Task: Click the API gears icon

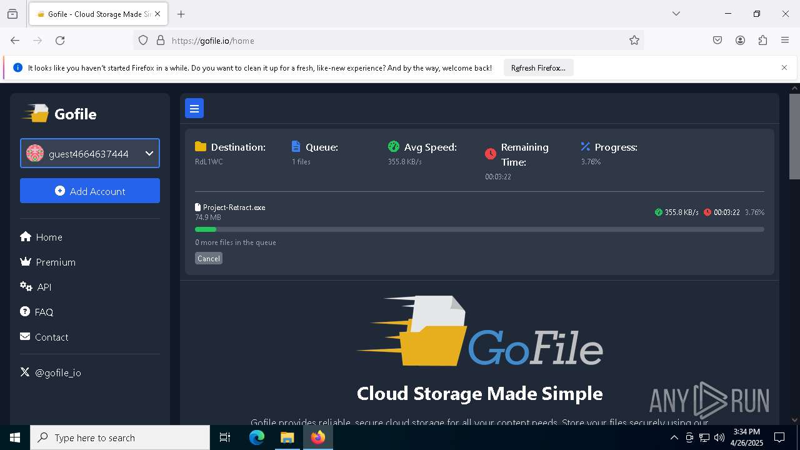Action: click(x=26, y=286)
